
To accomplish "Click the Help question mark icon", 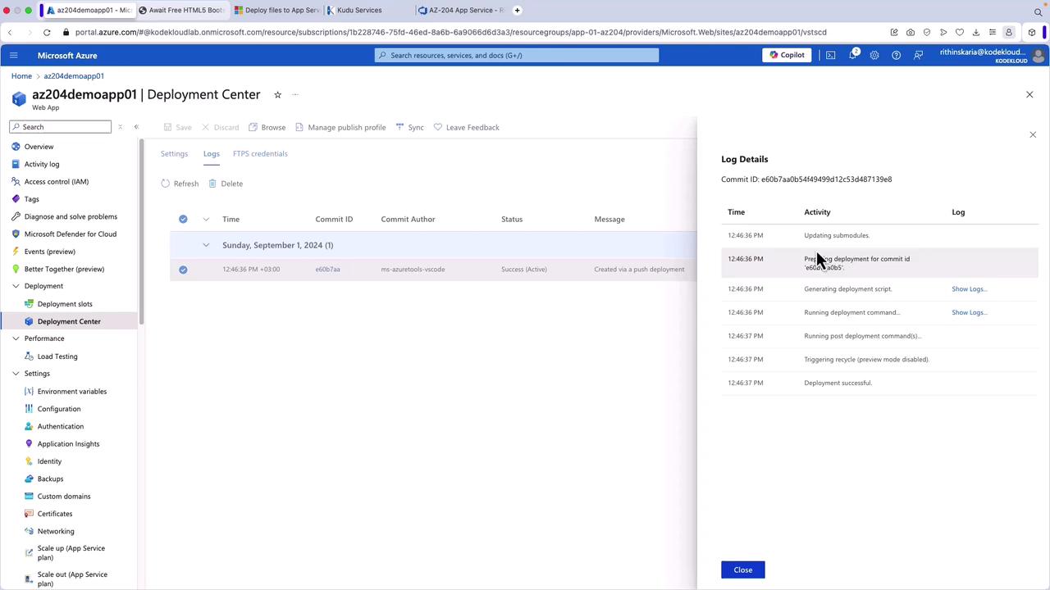I will click(896, 55).
